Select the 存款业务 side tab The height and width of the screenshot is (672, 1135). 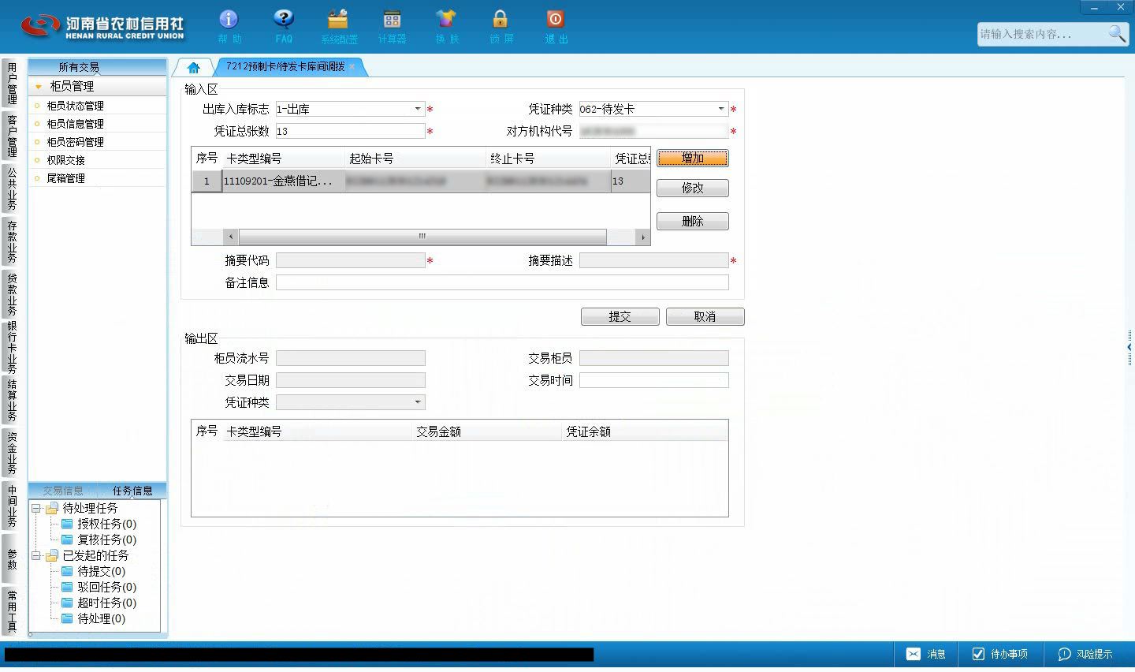12,242
